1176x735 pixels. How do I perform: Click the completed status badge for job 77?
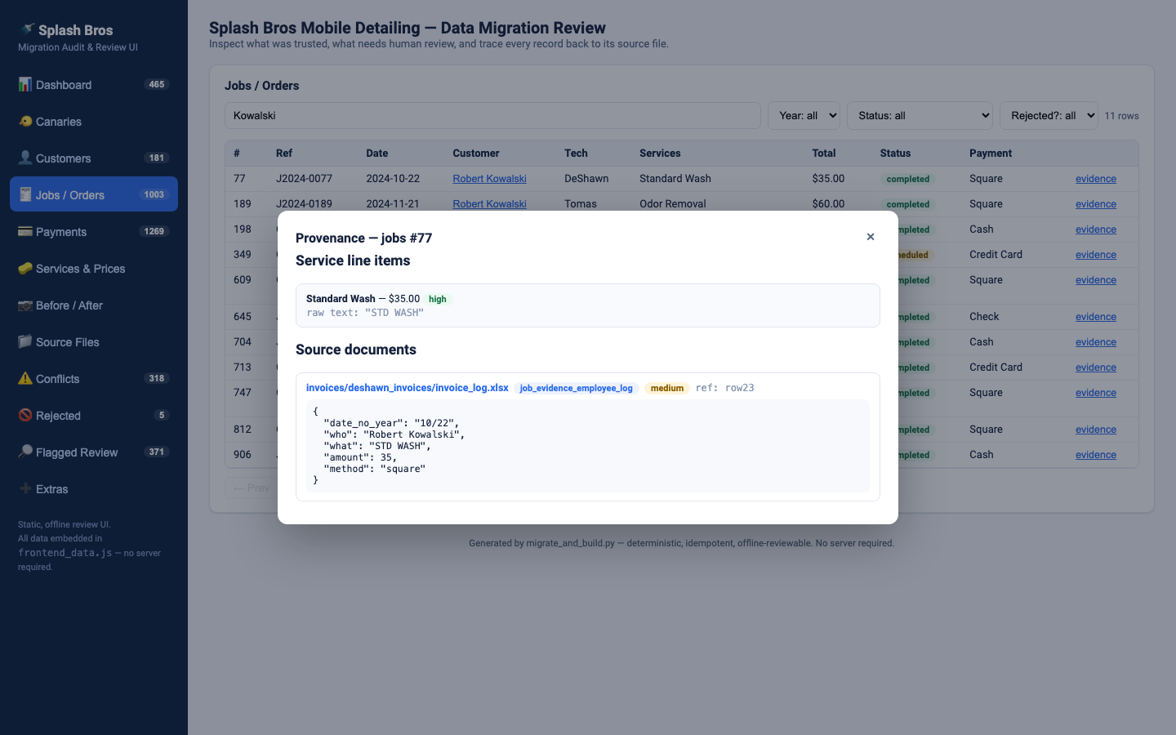point(908,180)
